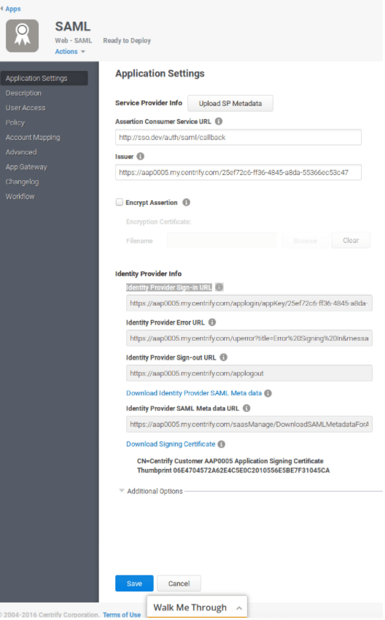Open the Account Mapping sidebar section

pos(33,138)
